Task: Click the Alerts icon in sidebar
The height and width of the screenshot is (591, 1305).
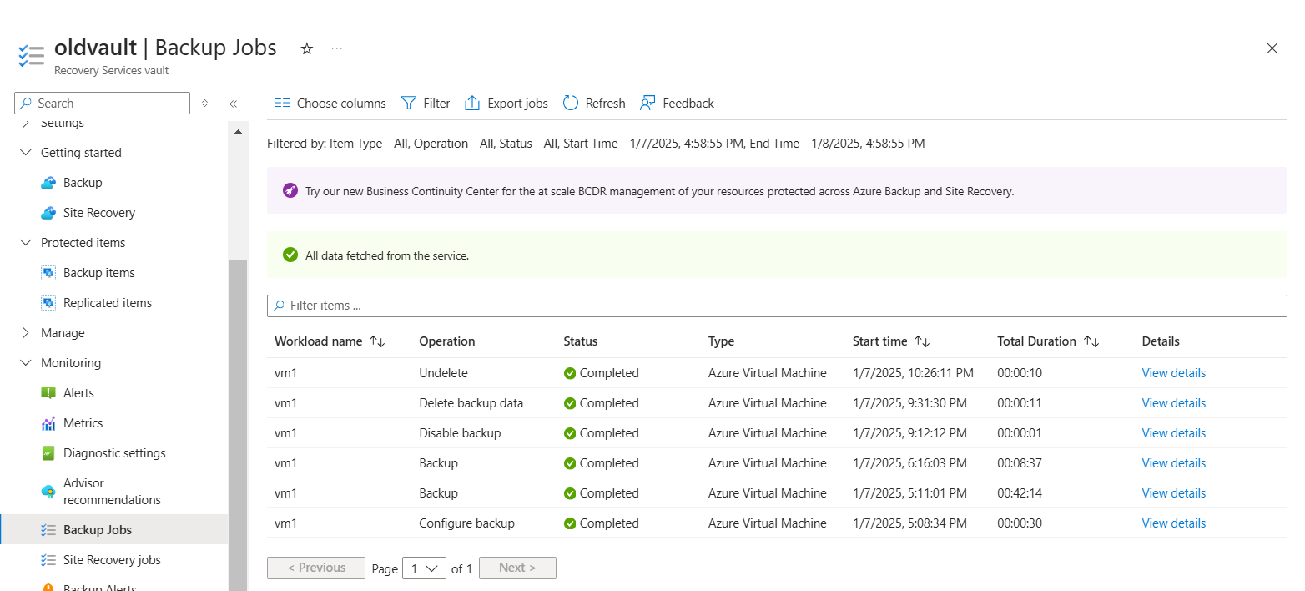Action: click(48, 393)
